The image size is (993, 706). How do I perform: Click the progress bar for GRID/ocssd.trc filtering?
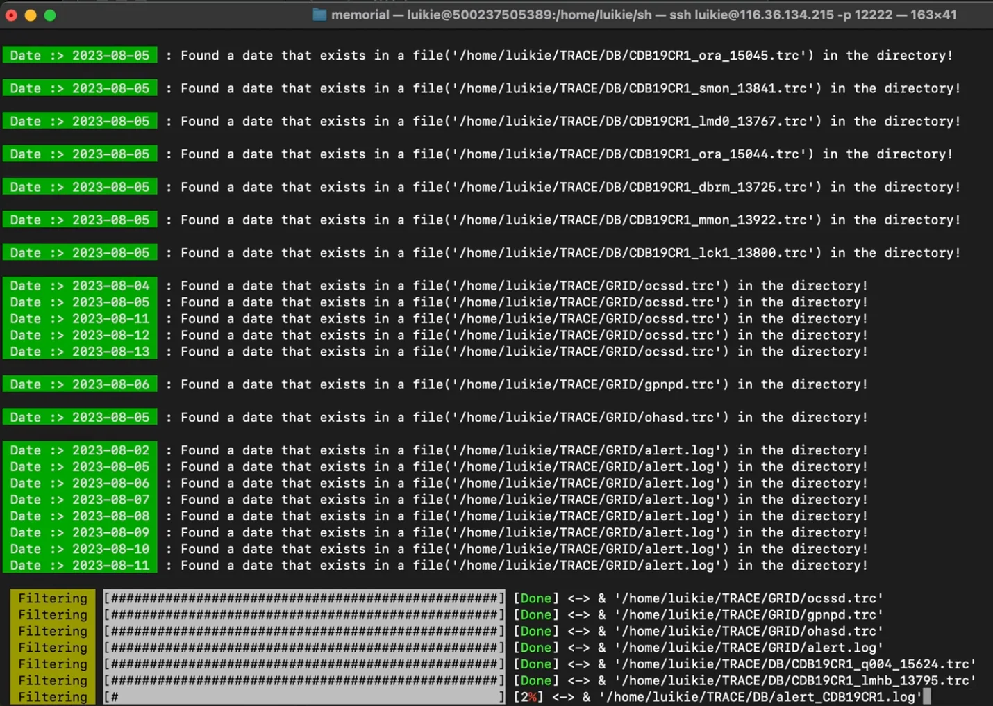click(x=304, y=598)
